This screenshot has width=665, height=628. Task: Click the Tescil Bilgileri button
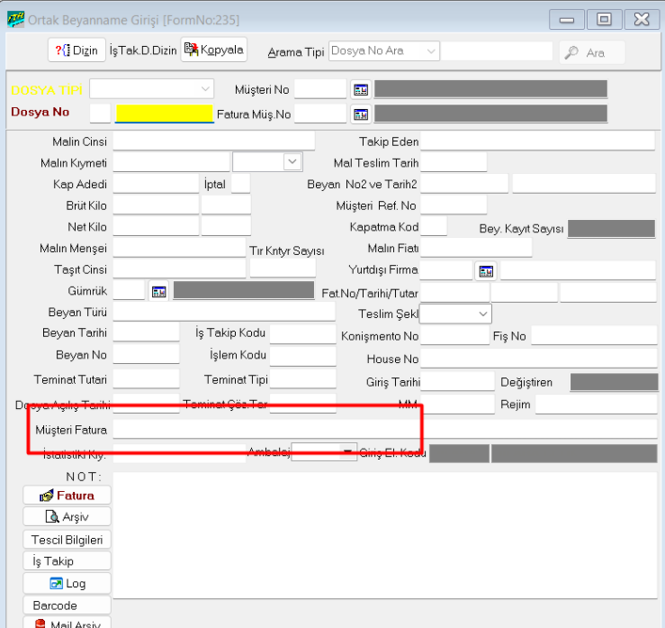pos(67,540)
